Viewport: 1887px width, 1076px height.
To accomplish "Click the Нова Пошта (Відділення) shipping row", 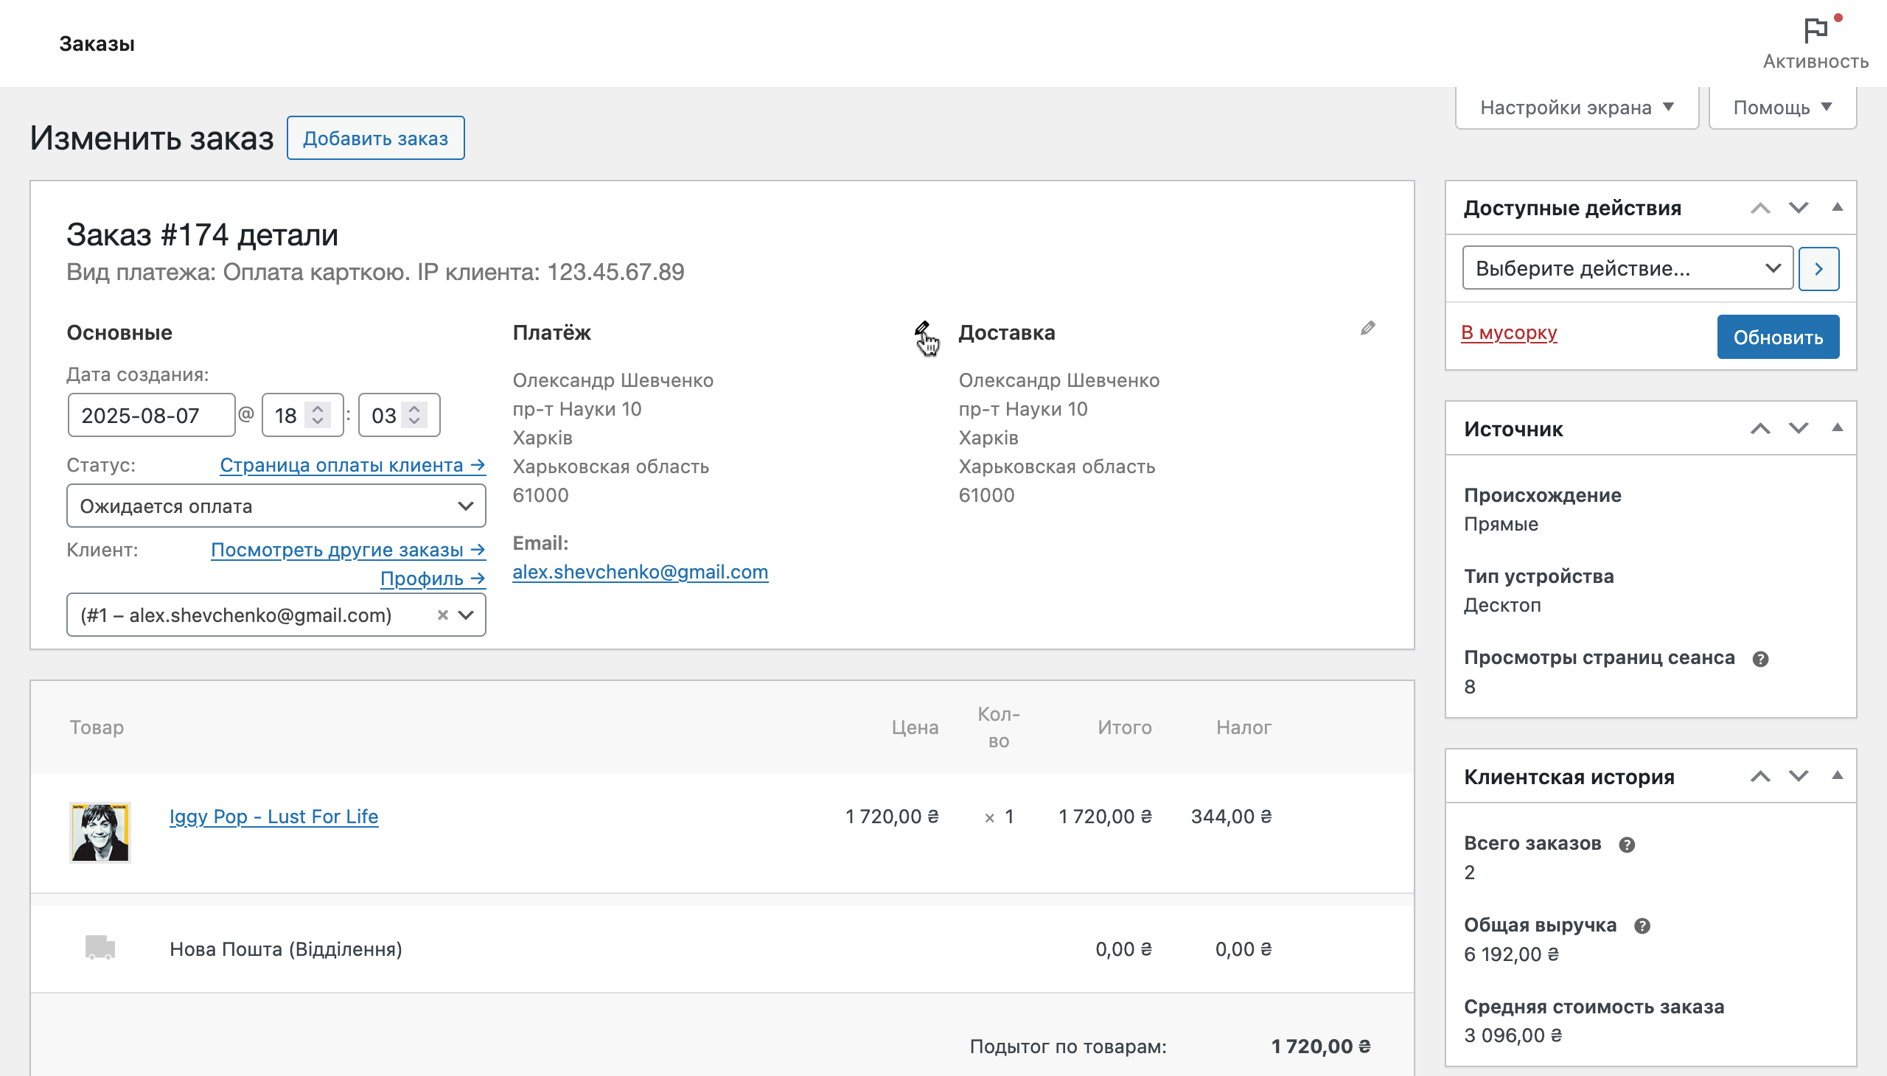I will click(722, 949).
